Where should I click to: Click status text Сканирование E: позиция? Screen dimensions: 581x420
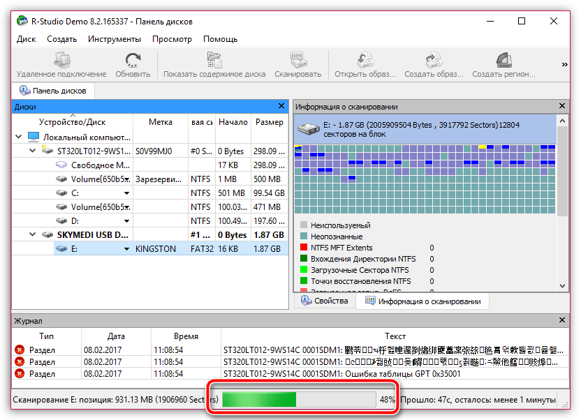[x=116, y=400]
